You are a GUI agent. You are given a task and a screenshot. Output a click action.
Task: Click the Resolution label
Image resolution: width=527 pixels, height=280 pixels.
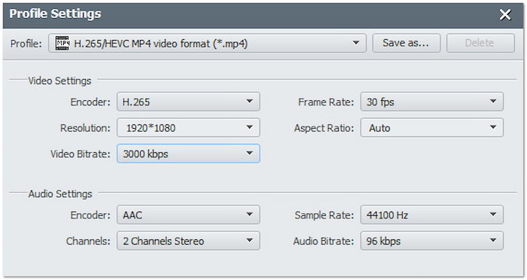[85, 128]
